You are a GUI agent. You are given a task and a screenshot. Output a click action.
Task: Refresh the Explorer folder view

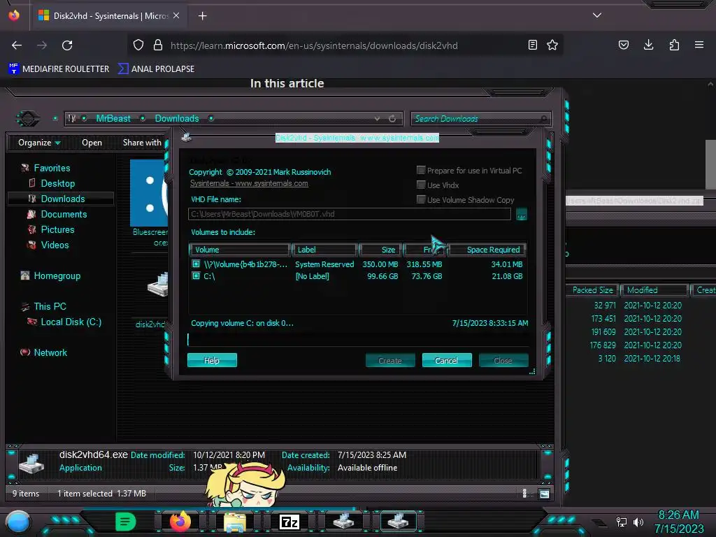(392, 119)
